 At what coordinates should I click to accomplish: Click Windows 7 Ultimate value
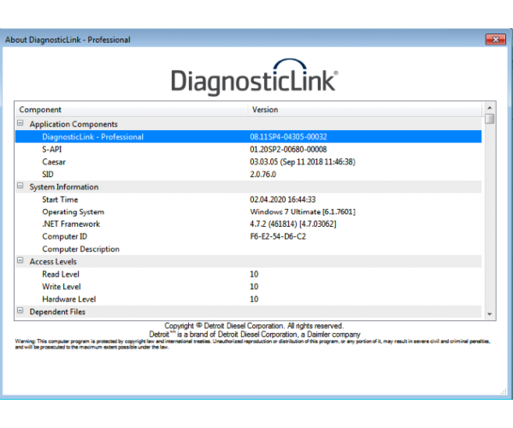(303, 212)
